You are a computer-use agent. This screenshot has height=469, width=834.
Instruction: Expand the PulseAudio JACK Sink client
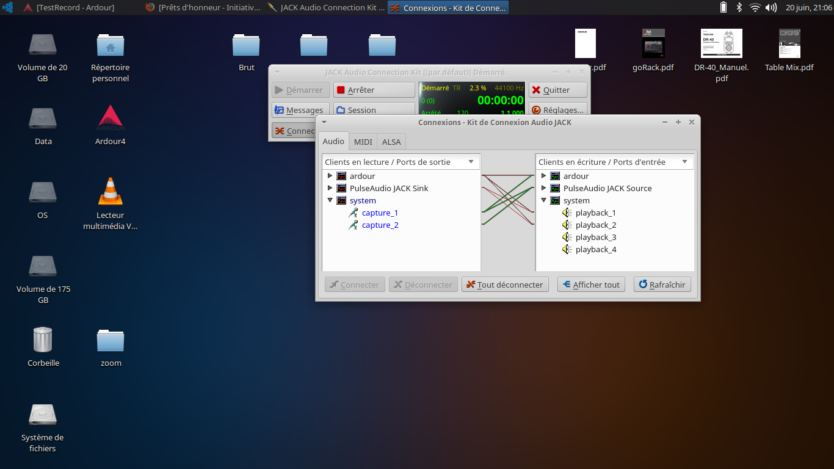click(330, 188)
